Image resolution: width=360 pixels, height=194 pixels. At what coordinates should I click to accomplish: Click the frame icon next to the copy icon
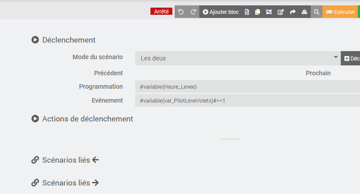click(269, 12)
